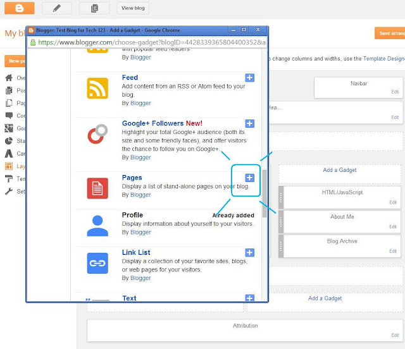Add the Link List gadget plus icon
This screenshot has width=405, height=349.
tap(249, 252)
